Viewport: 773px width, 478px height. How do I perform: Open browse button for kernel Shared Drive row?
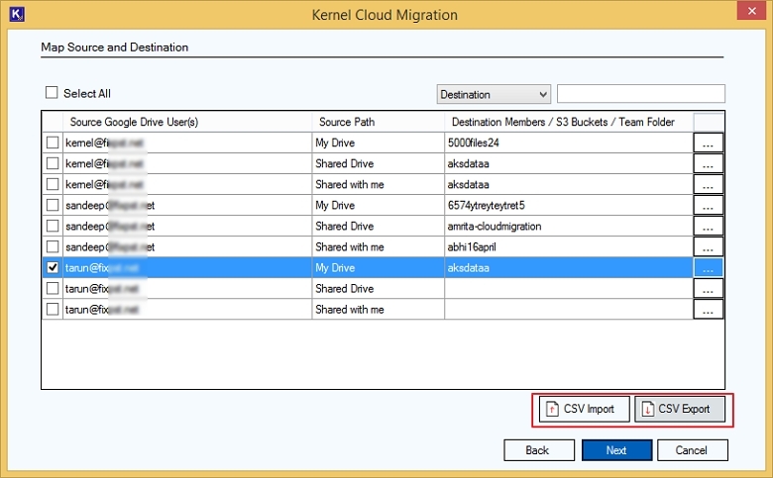click(x=708, y=163)
